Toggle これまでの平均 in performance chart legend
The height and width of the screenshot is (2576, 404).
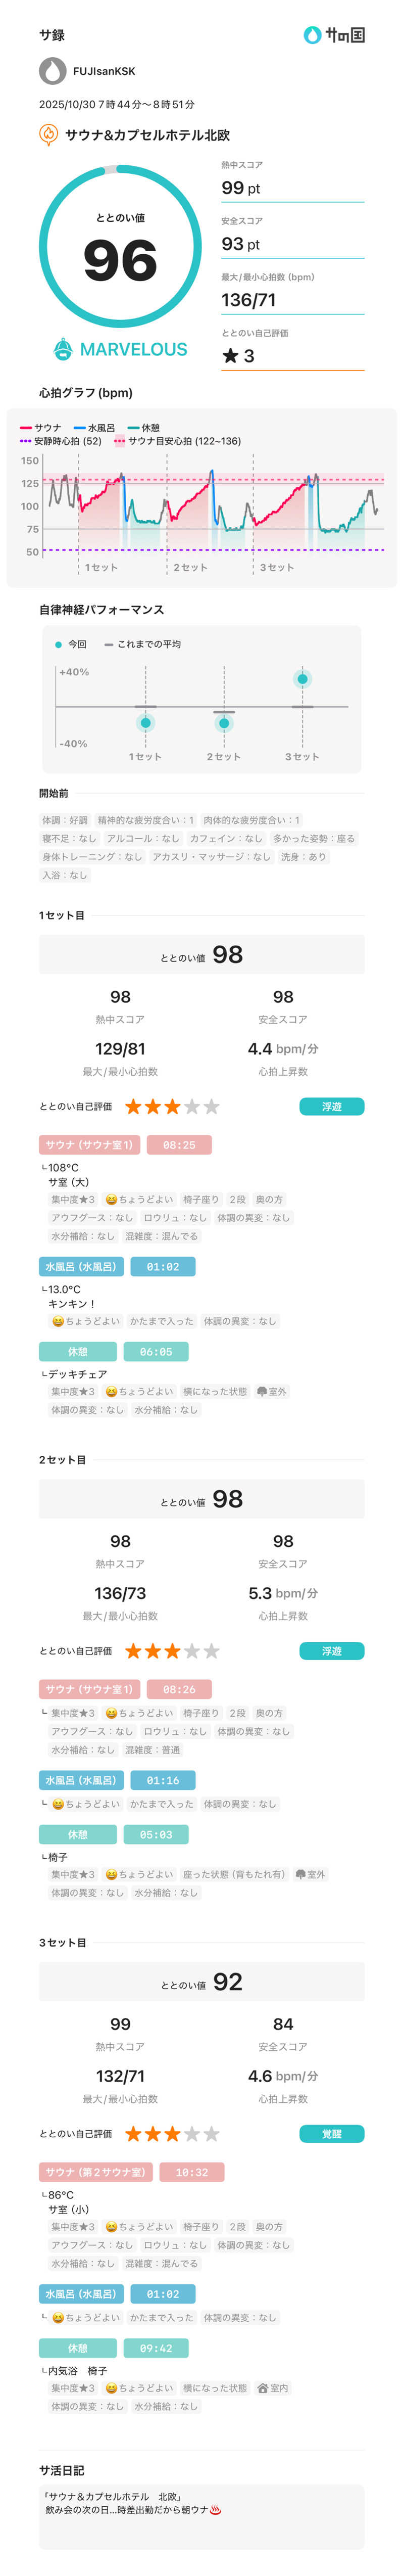(x=142, y=644)
